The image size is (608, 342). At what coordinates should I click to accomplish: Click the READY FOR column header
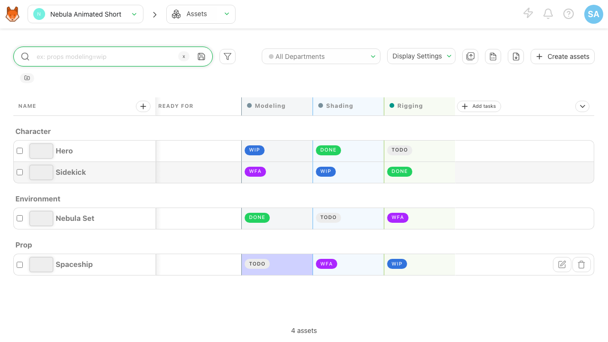(x=176, y=106)
